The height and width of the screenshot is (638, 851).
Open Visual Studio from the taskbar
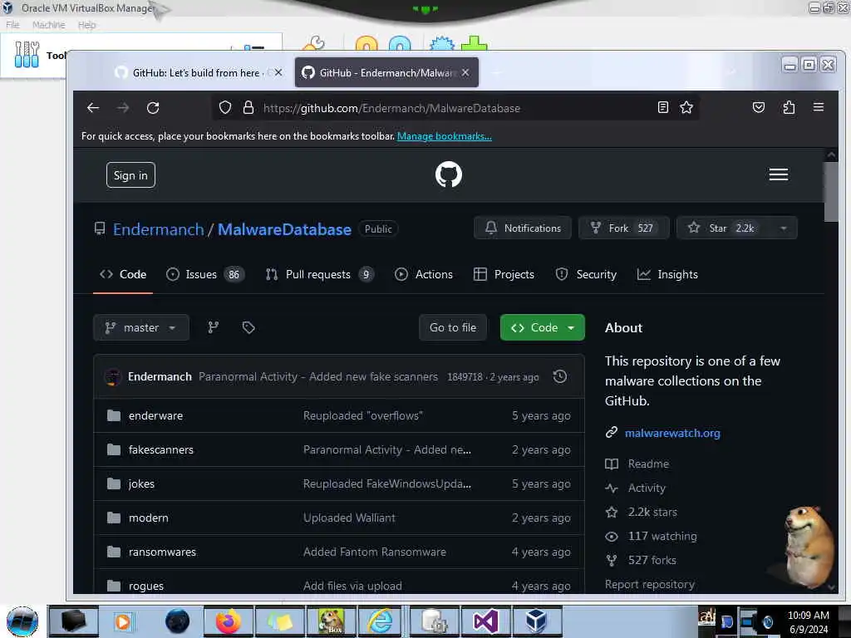click(485, 621)
